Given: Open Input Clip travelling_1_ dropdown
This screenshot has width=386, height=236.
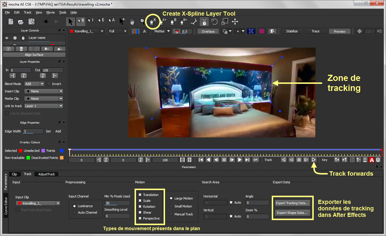Looking at the screenshot, I should coord(38,203).
